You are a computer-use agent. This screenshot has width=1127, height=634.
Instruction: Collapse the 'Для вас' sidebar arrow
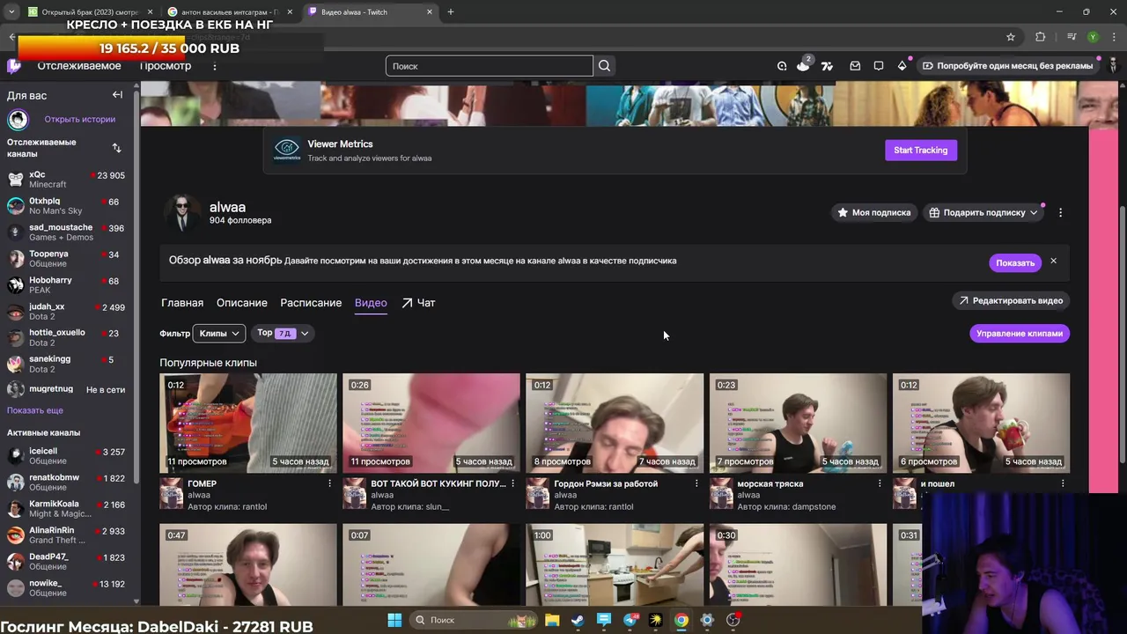pos(117,95)
